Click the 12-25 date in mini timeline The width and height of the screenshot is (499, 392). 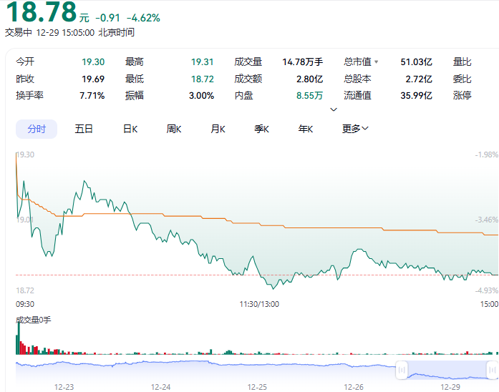257,386
